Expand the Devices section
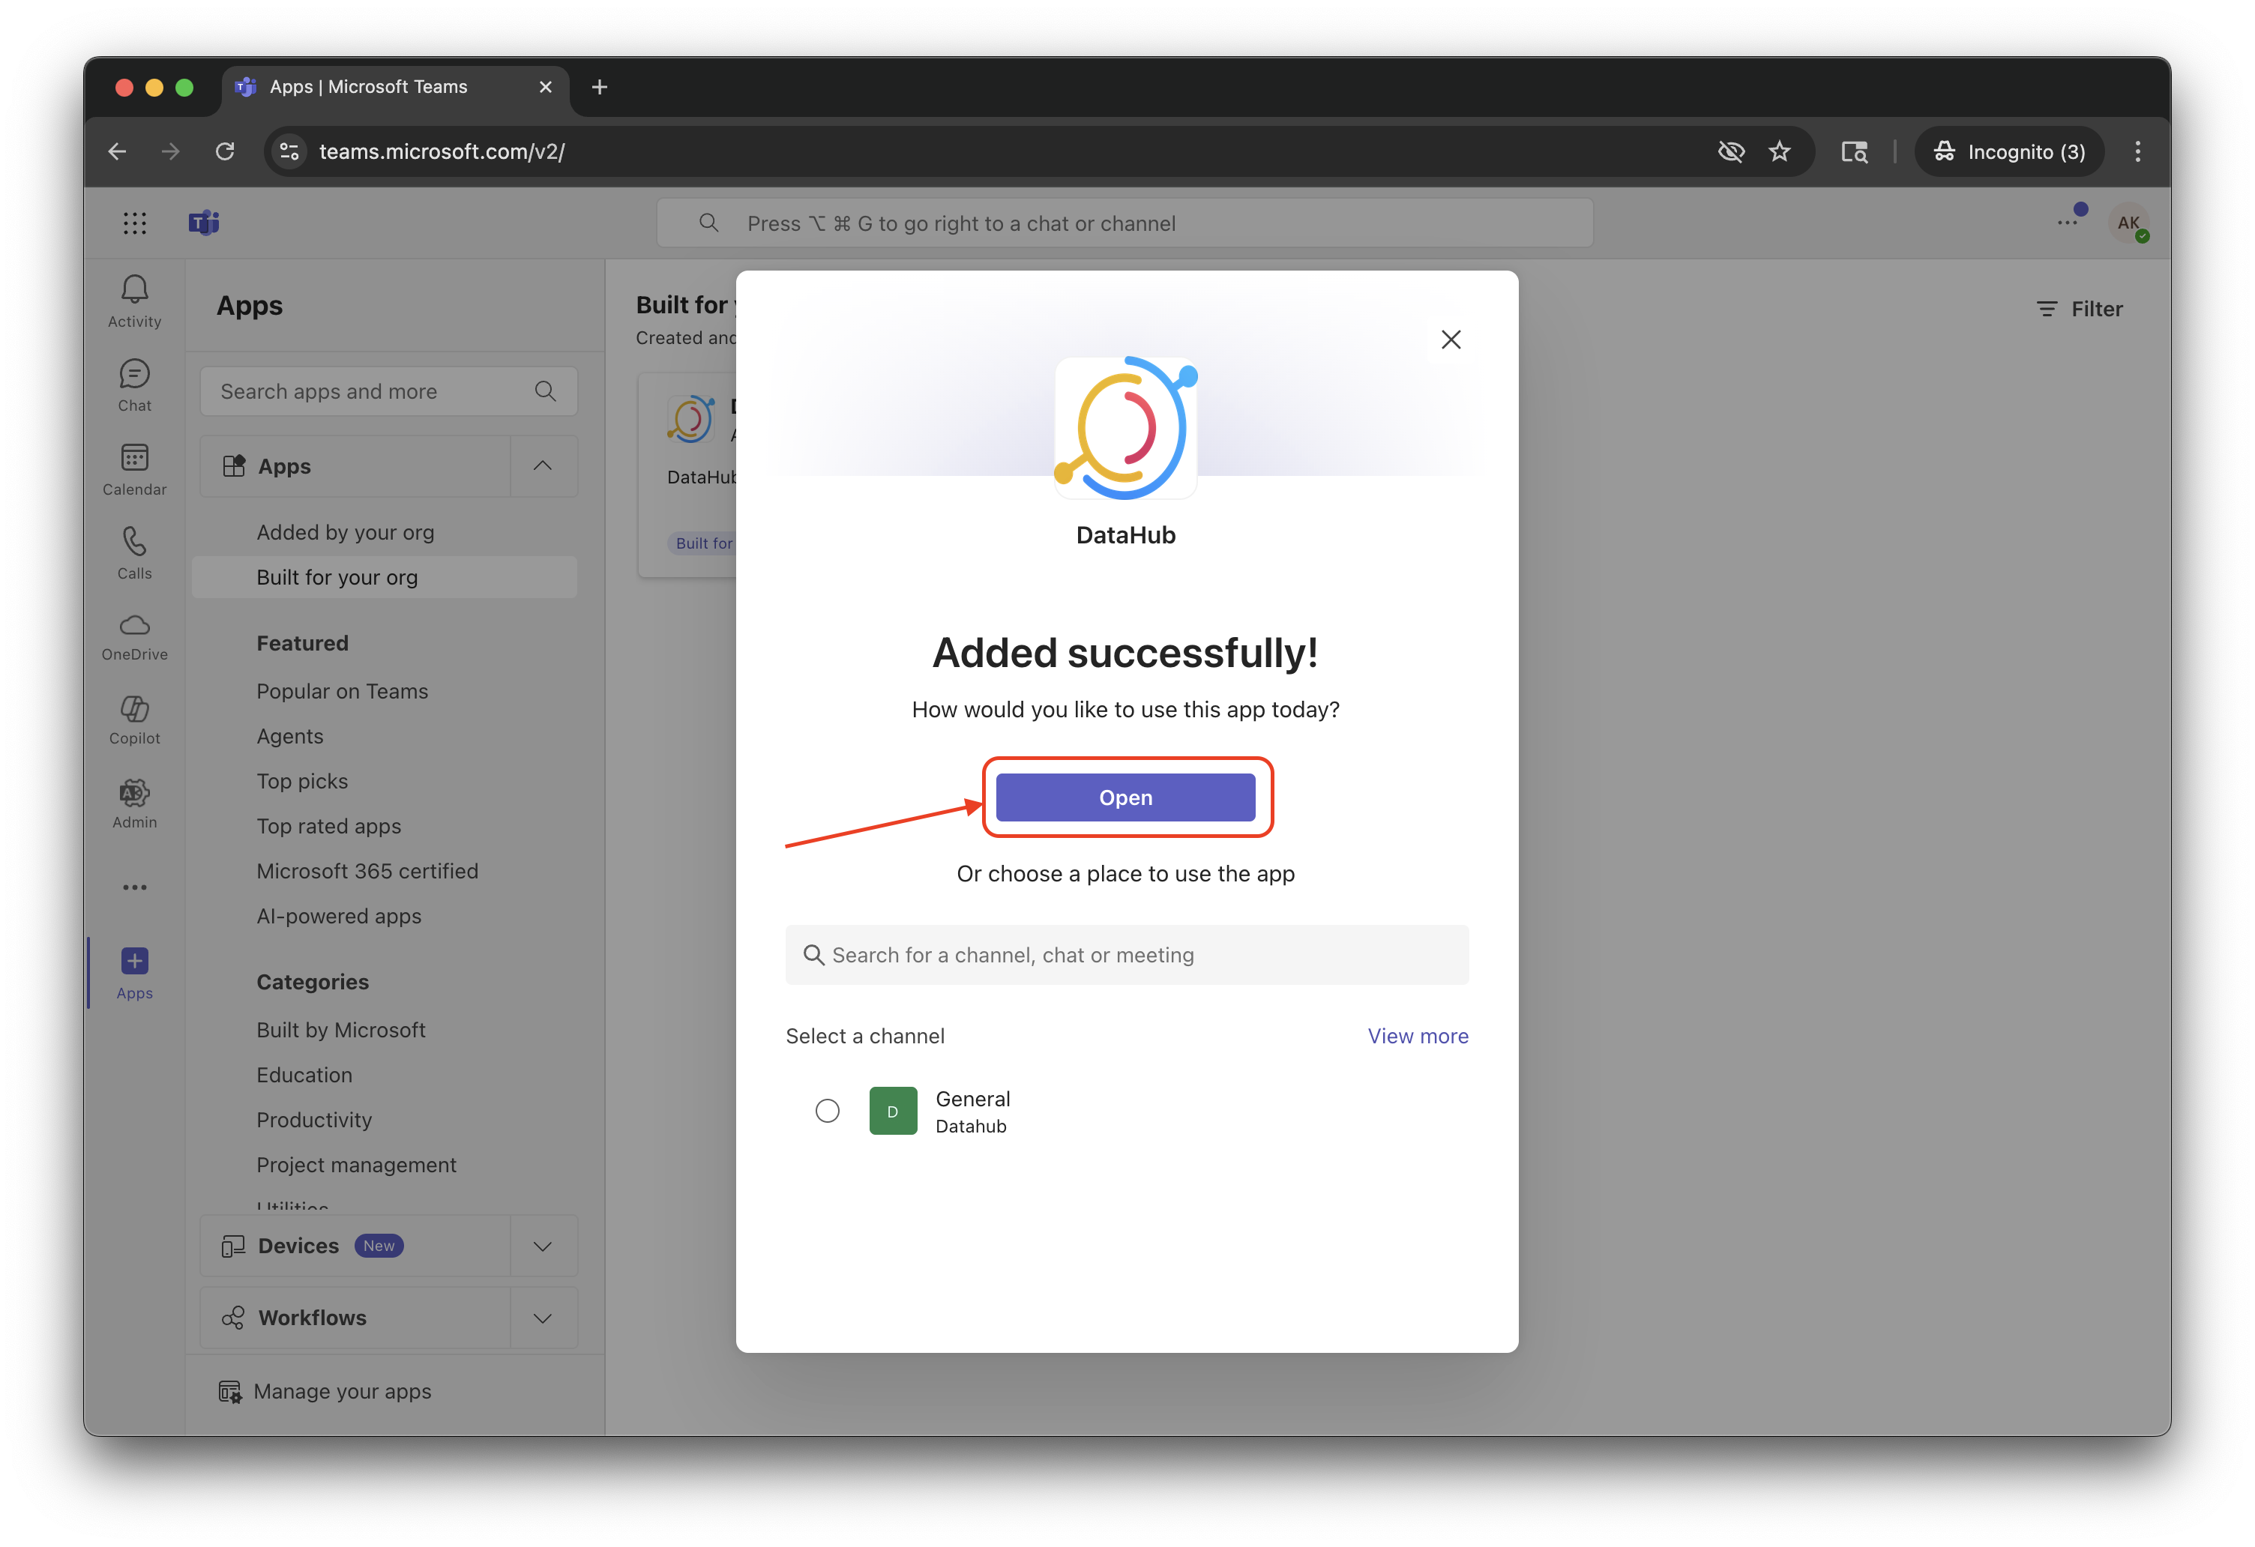Image resolution: width=2255 pixels, height=1547 pixels. coord(543,1246)
